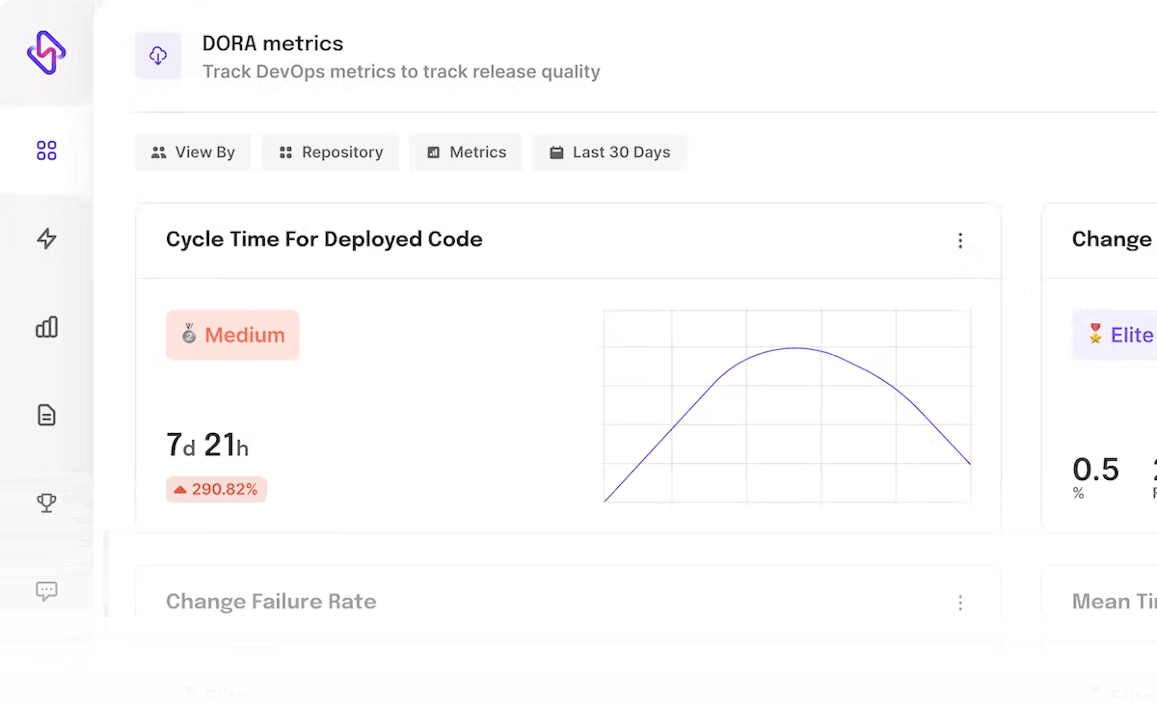Click the Track DevOps metrics subtitle
The height and width of the screenshot is (704, 1157).
(401, 72)
